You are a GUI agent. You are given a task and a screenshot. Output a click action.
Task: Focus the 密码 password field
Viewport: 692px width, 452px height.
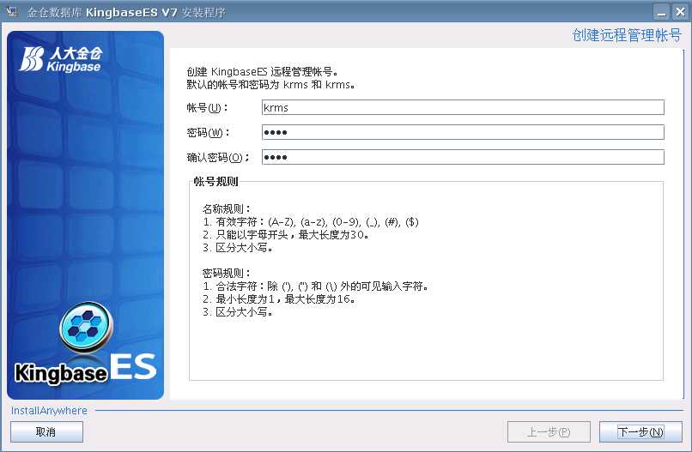(463, 132)
